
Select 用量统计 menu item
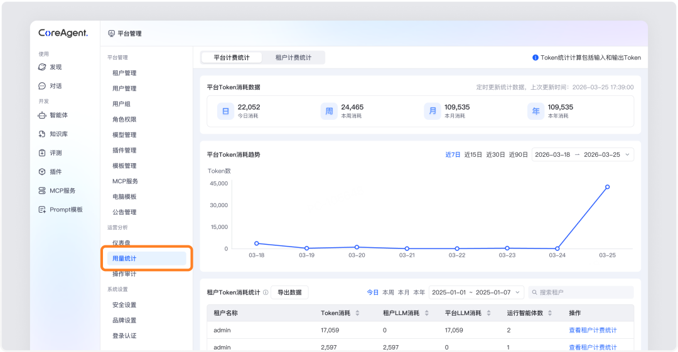[x=146, y=259]
